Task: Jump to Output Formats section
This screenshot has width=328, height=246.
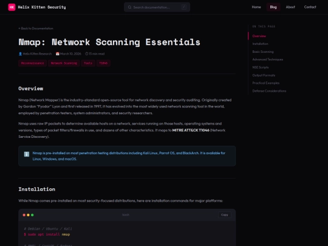Action: click(264, 75)
